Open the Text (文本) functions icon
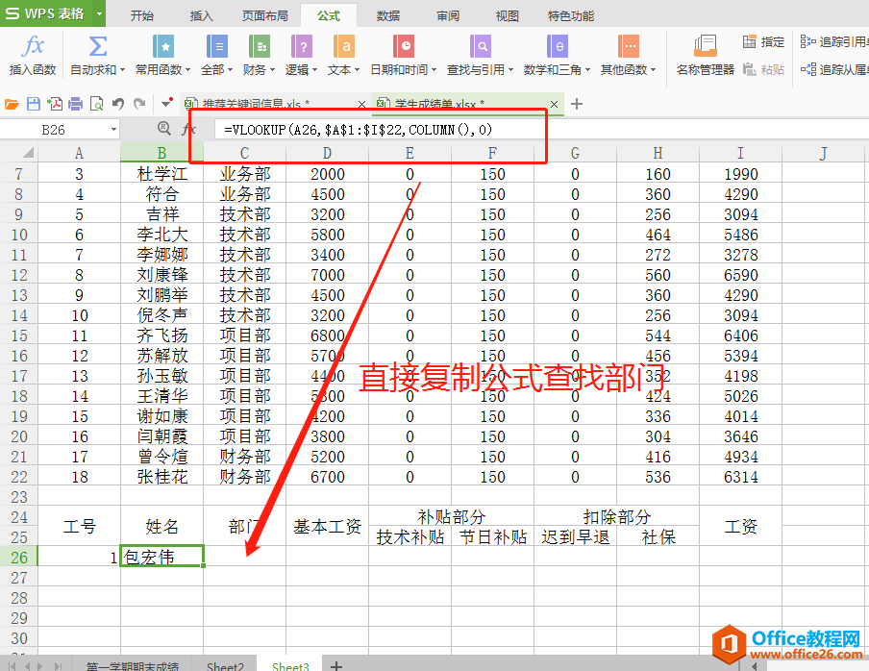The image size is (869, 671). [x=343, y=46]
